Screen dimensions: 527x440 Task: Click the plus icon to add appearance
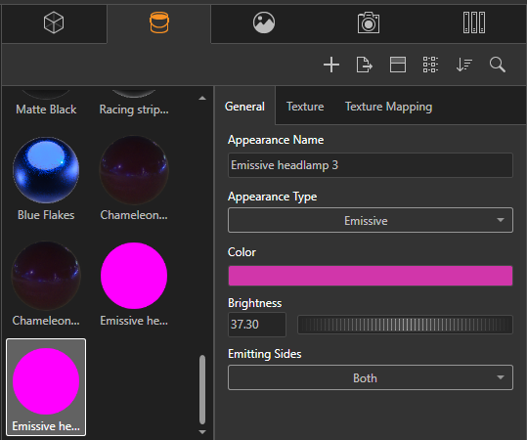click(331, 65)
